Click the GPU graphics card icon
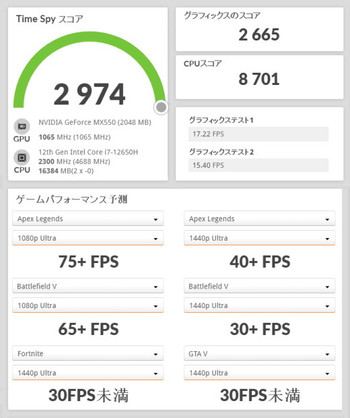 click(x=22, y=126)
